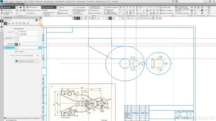
Task: Open the zoom scale dropdown on quick toolbar
Action: (x=135, y=18)
